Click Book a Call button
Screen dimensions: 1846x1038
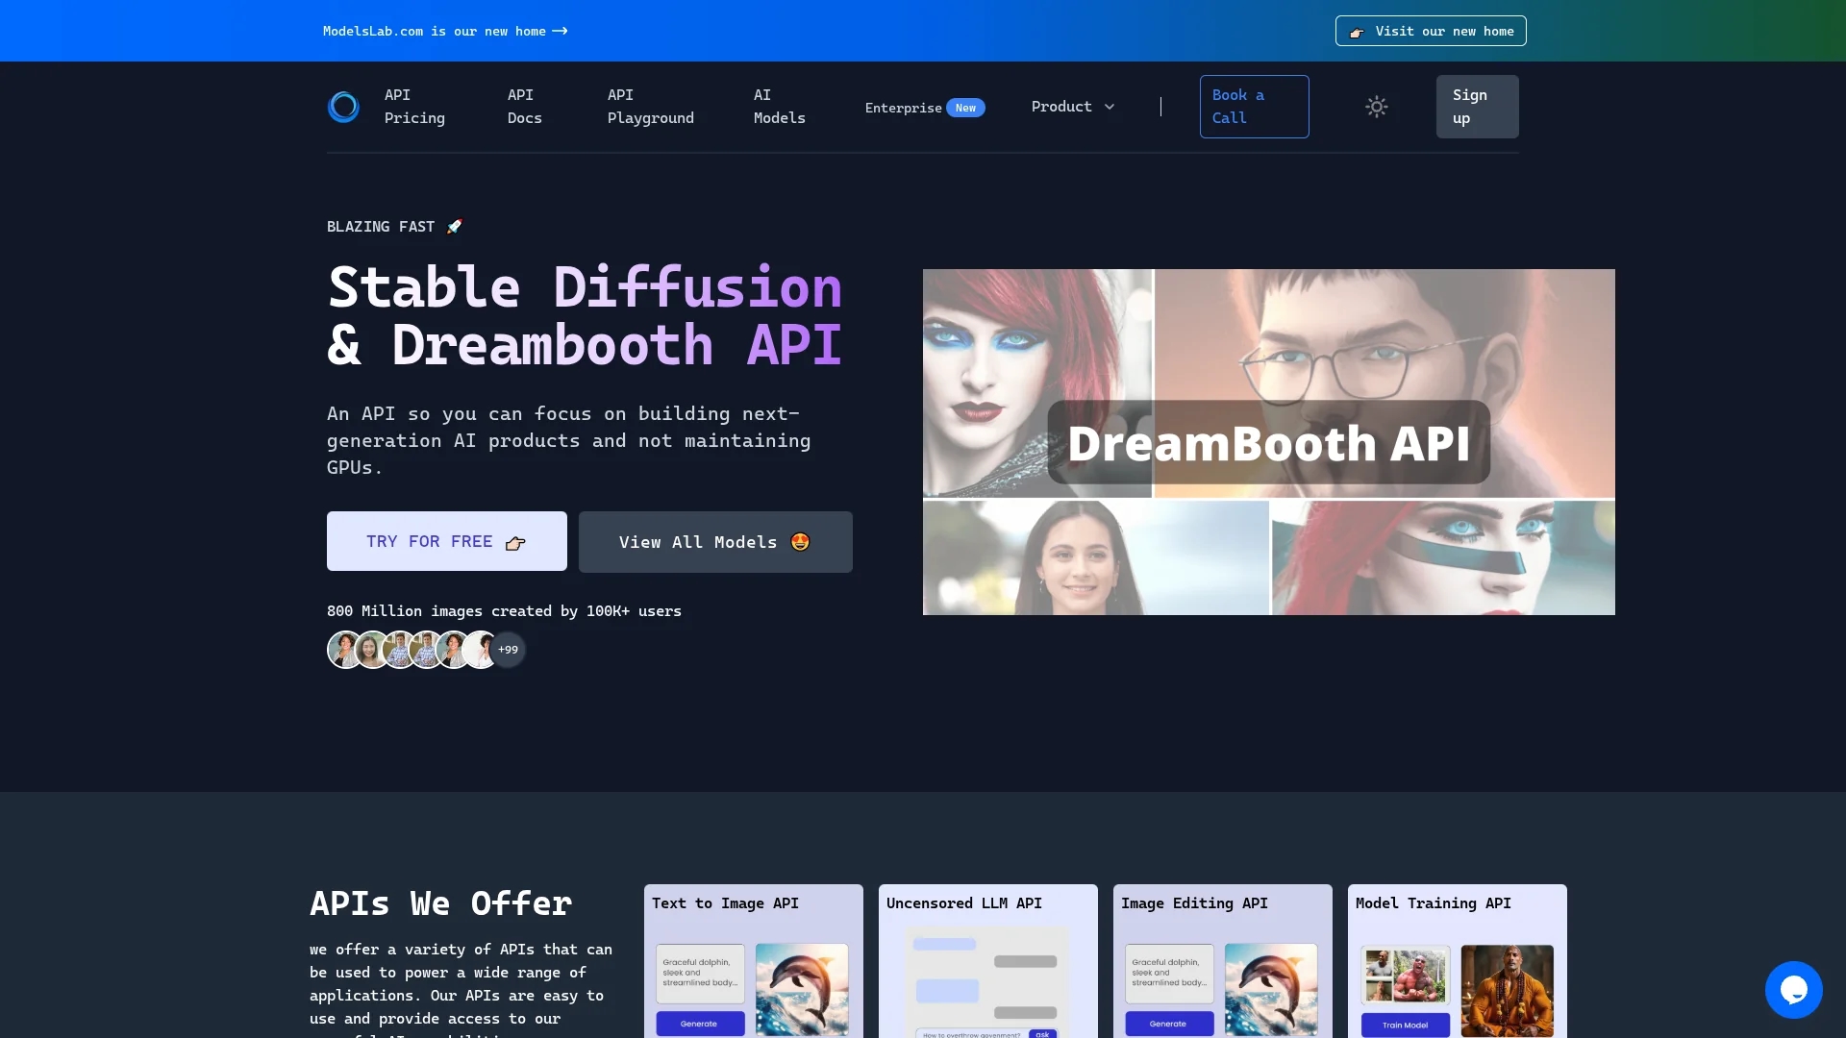pos(1254,107)
